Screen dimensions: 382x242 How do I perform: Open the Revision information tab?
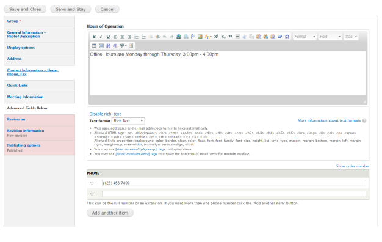point(39,133)
